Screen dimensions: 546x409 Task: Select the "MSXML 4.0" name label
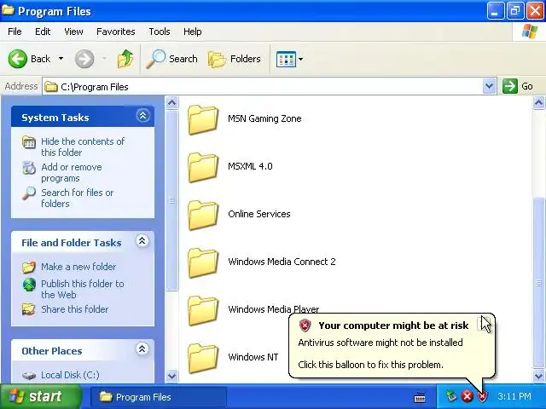pyautogui.click(x=250, y=166)
